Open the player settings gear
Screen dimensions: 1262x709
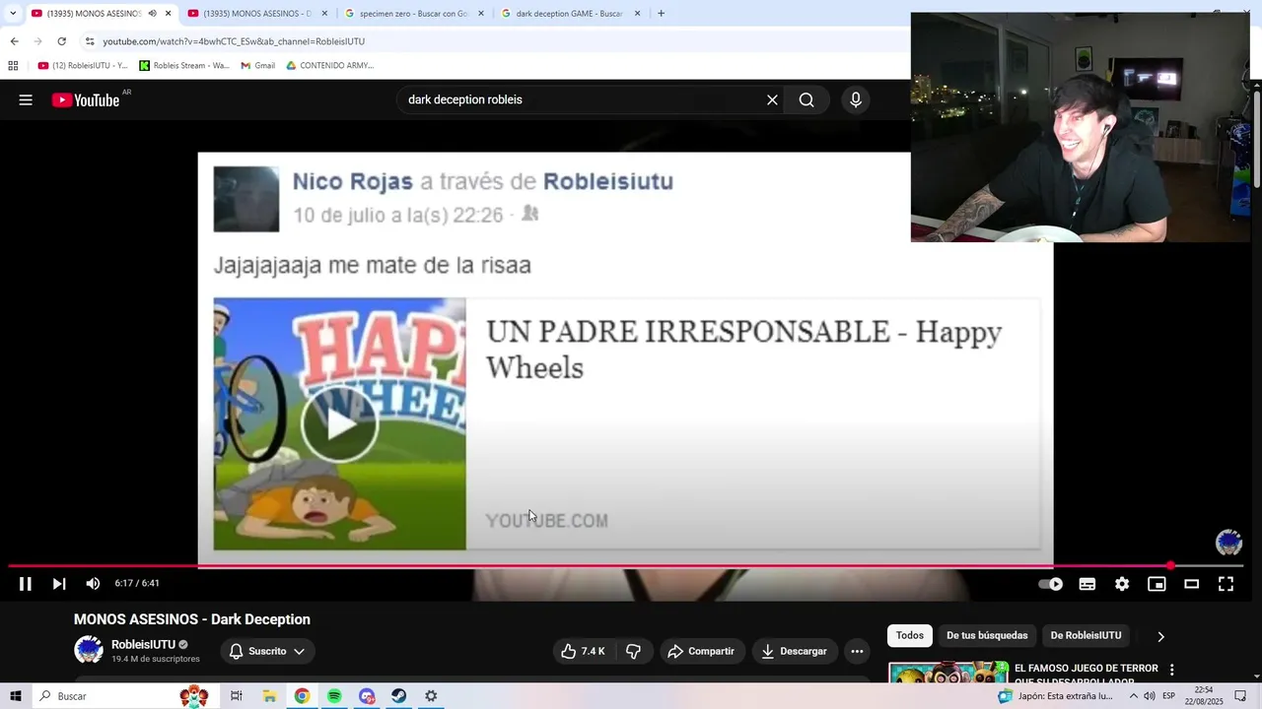point(1122,584)
